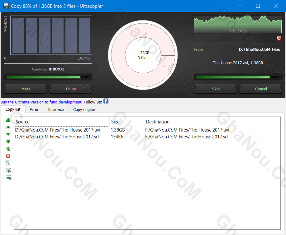Click the F:/ destination for The House.2017.avi

(x=187, y=130)
